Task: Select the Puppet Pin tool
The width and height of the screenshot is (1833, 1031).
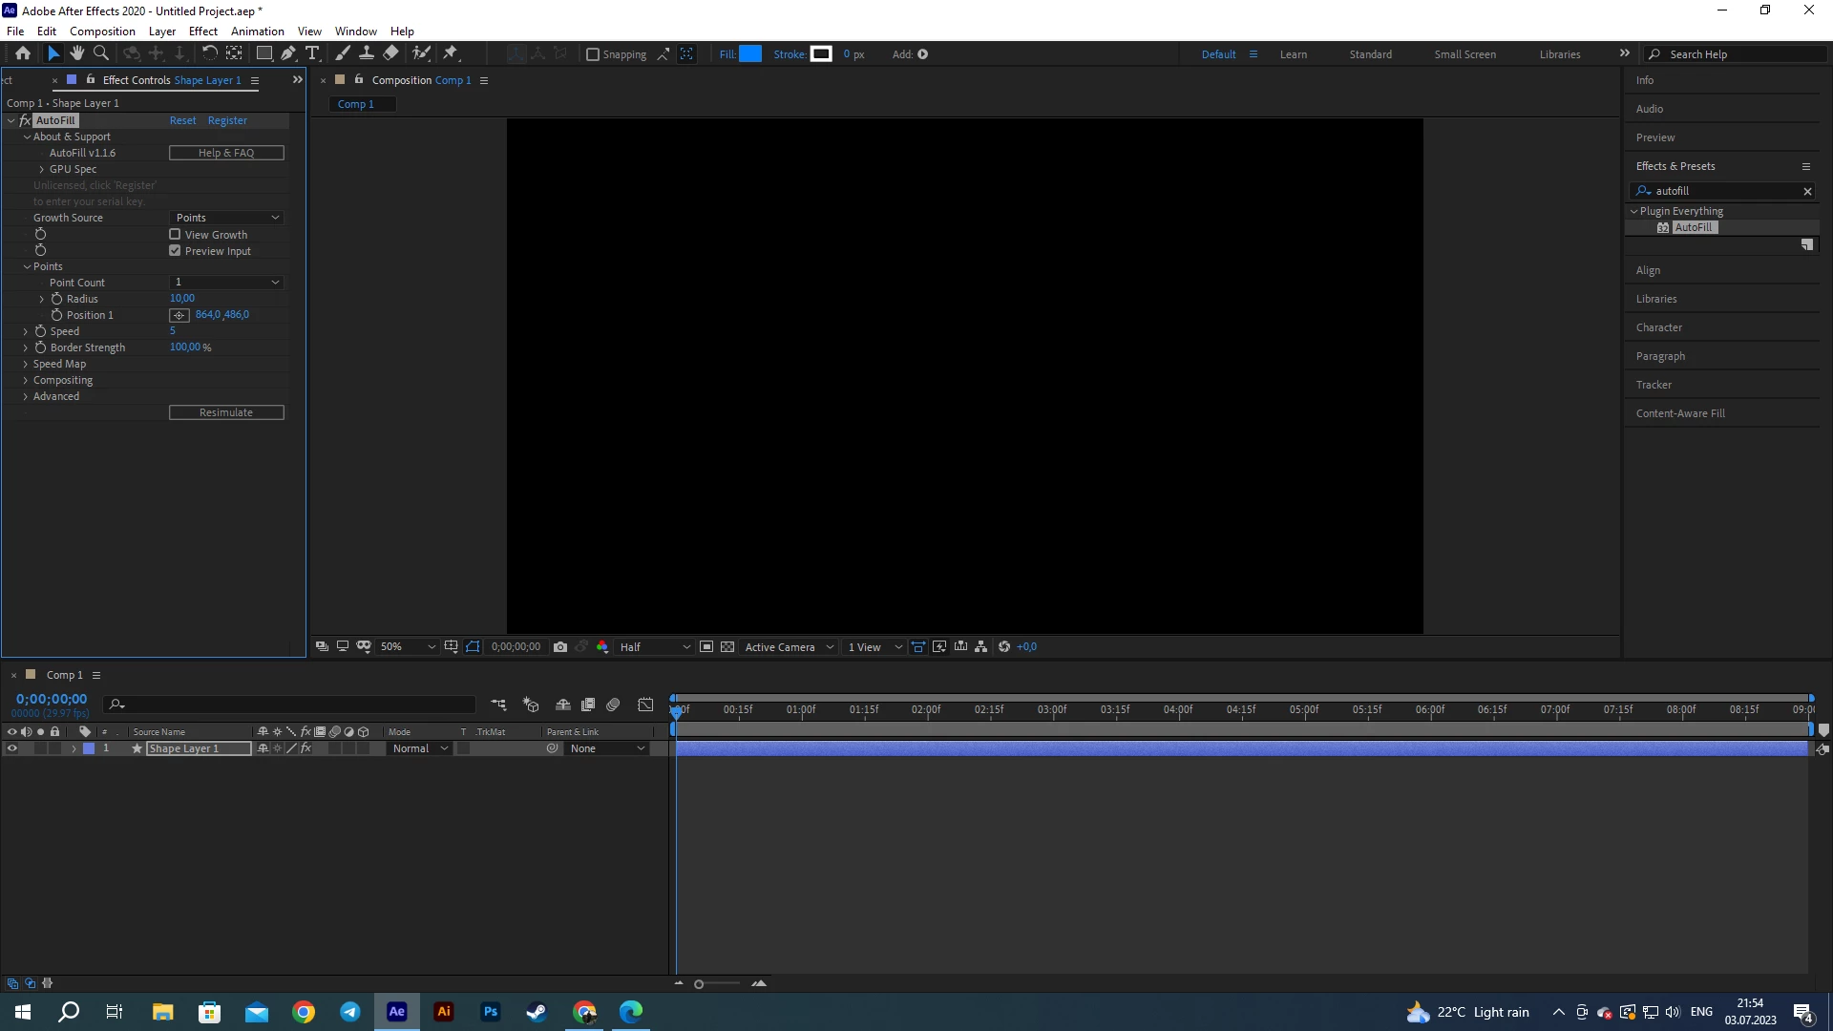Action: pyautogui.click(x=451, y=53)
